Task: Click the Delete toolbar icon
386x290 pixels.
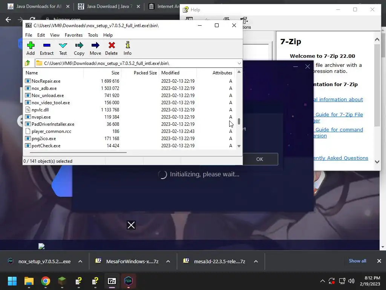Action: (x=112, y=48)
